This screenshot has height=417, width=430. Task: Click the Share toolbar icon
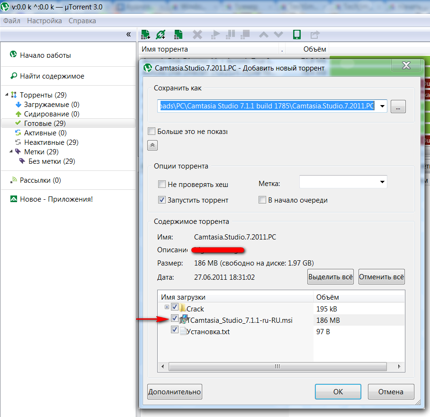(315, 35)
